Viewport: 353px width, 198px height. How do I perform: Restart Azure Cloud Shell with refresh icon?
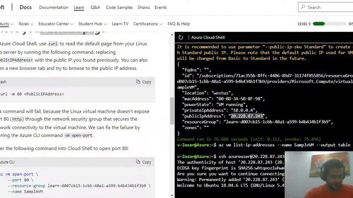tap(181, 37)
